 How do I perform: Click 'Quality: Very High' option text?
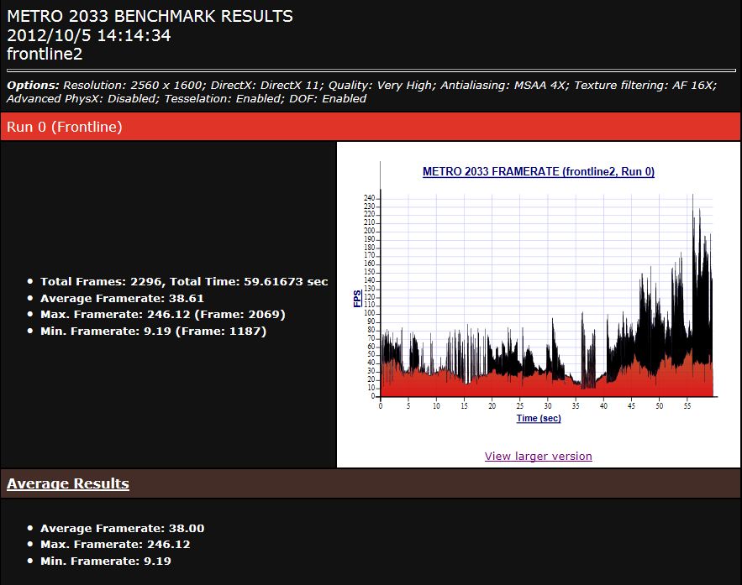click(x=380, y=85)
